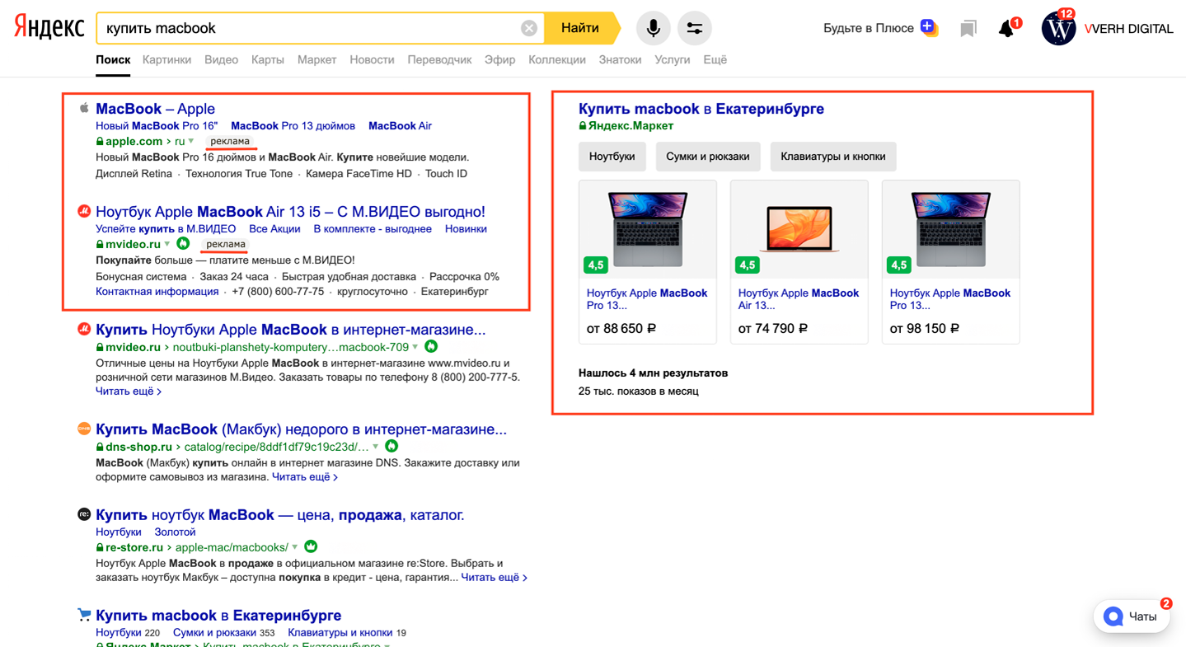The width and height of the screenshot is (1186, 647).
Task: Click green crown badge beside re-store.ru
Action: 311,546
